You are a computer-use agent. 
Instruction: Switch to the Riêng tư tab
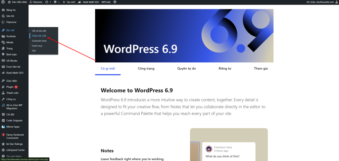pyautogui.click(x=225, y=69)
